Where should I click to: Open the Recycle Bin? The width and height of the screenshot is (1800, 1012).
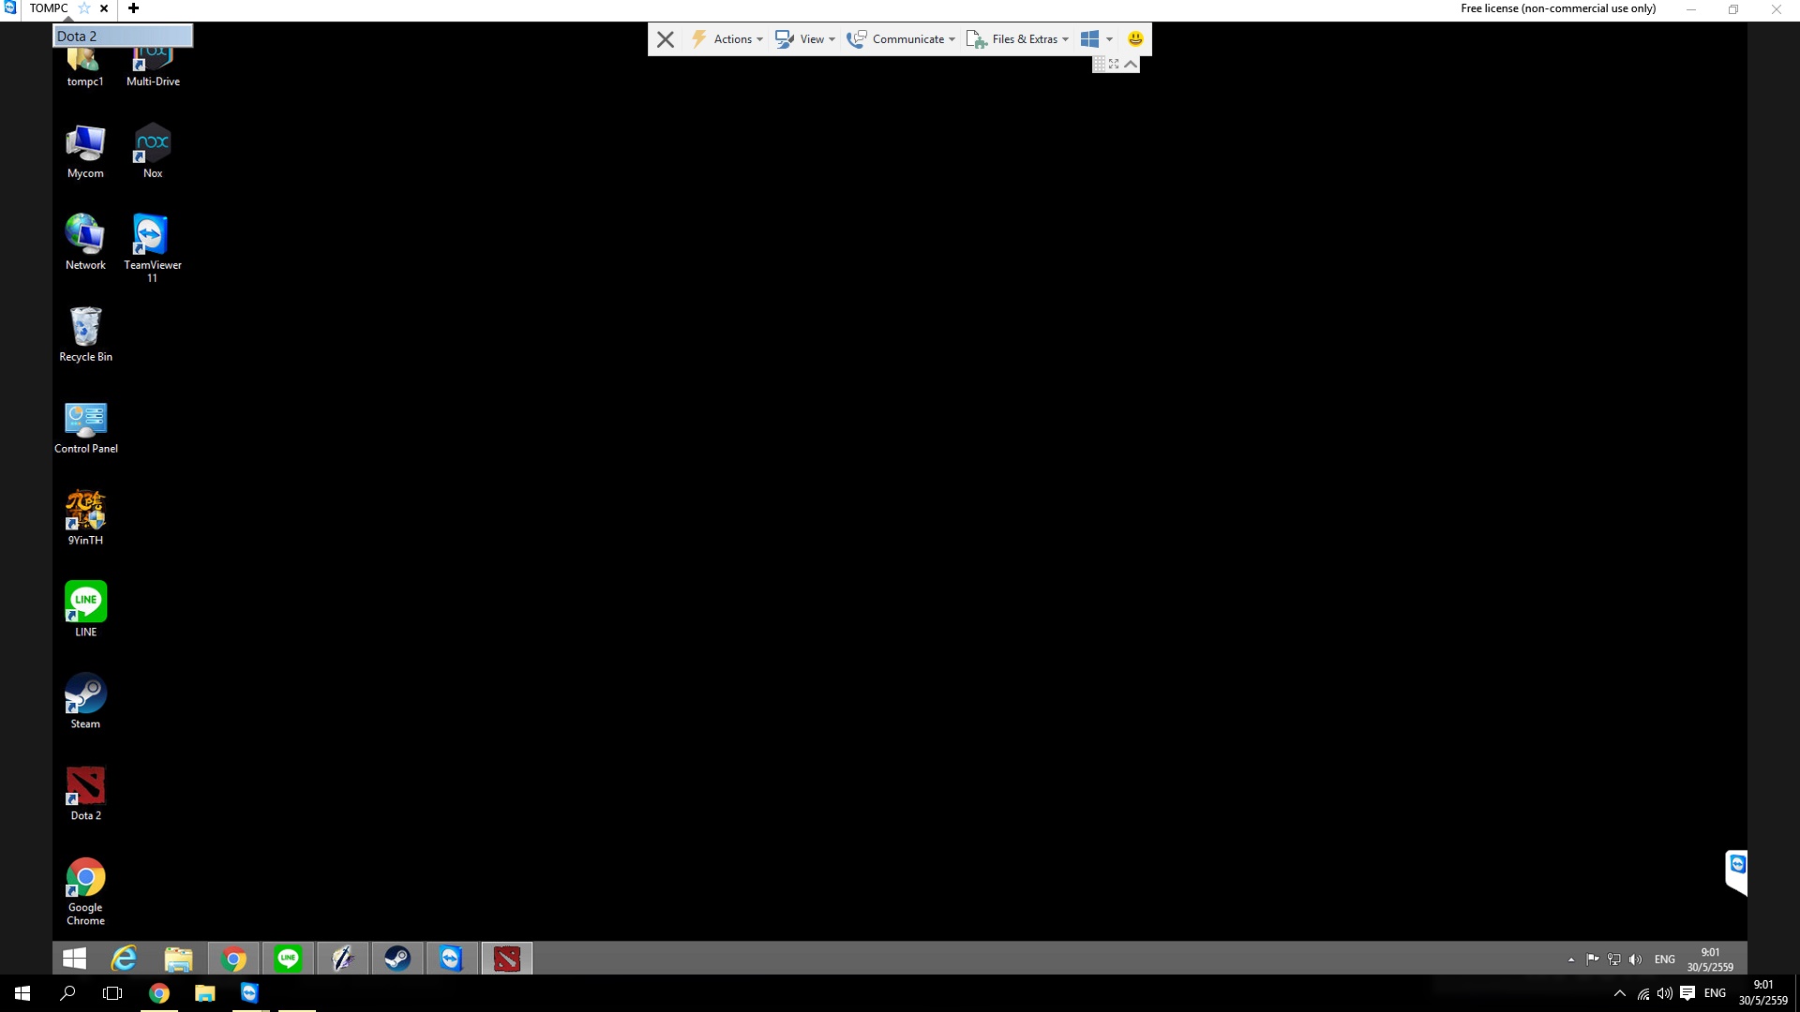pos(85,335)
